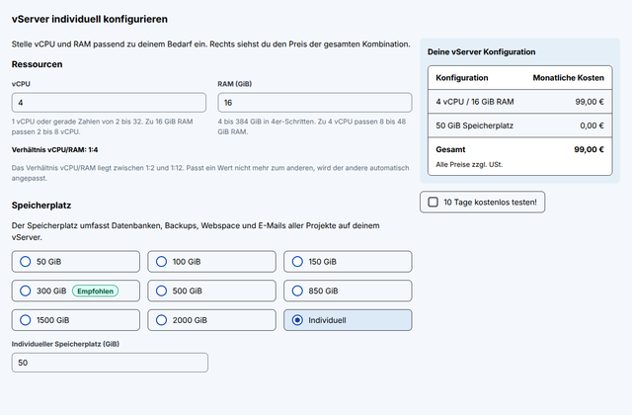Pick the recommended 300 GiB storage option
The image size is (632, 415).
(x=76, y=290)
